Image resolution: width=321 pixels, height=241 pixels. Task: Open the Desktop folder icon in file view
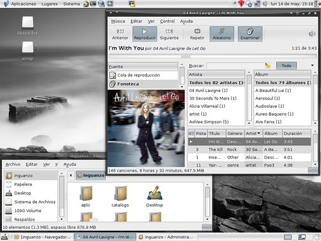(x=155, y=197)
